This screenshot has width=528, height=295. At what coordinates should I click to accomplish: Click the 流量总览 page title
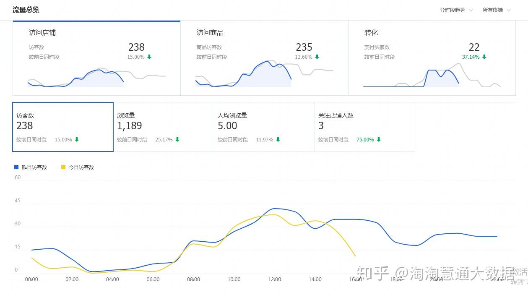26,10
